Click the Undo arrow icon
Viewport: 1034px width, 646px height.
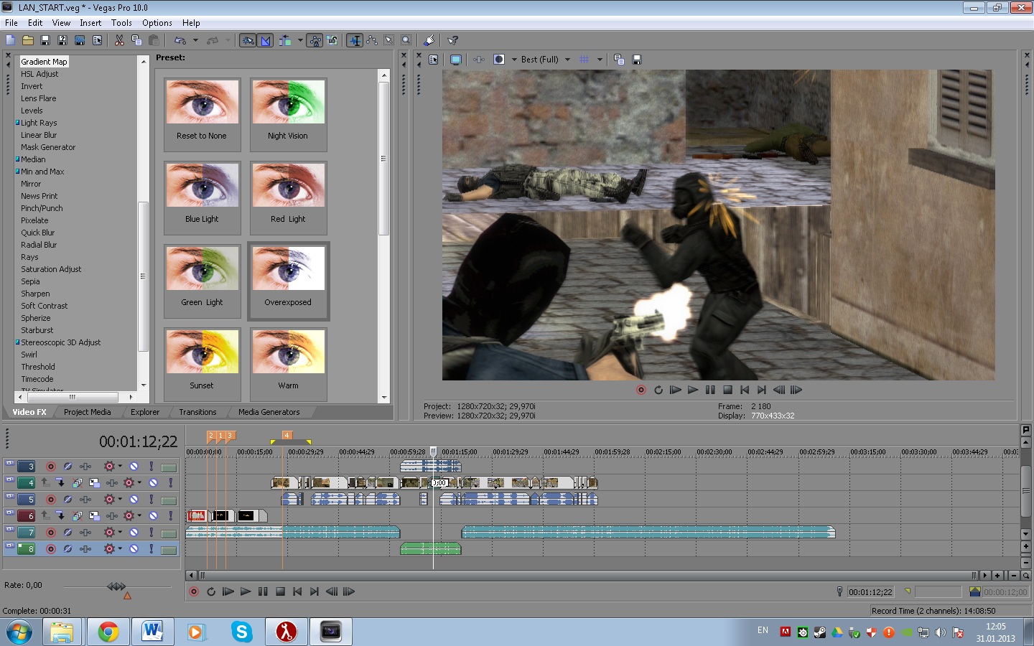click(x=180, y=40)
